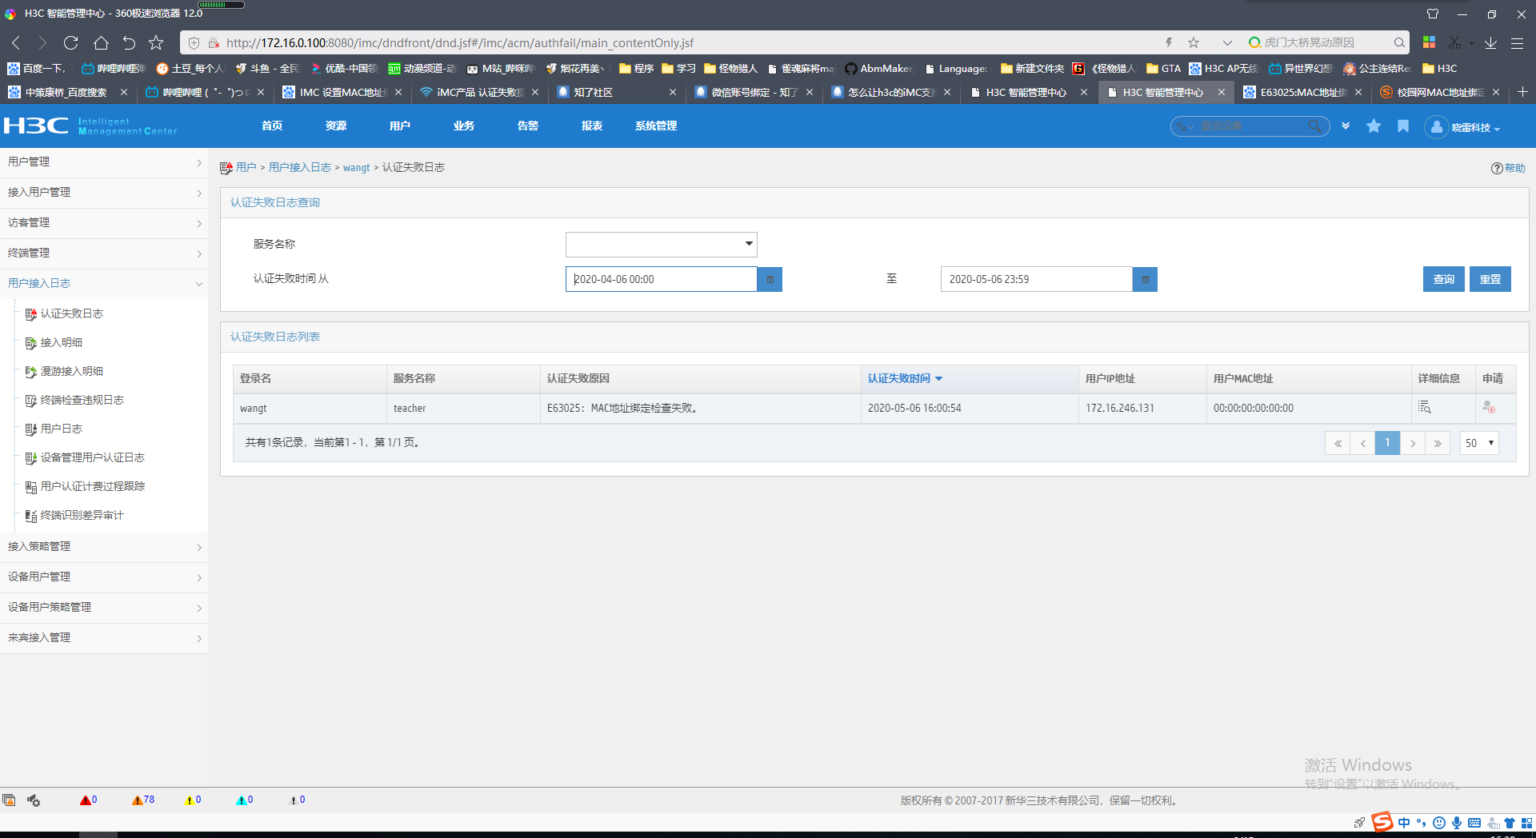
Task: Expand the 用户管理 sidebar section
Action: click(x=104, y=162)
